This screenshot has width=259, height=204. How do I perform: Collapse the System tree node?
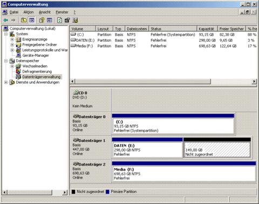[x=6, y=34]
